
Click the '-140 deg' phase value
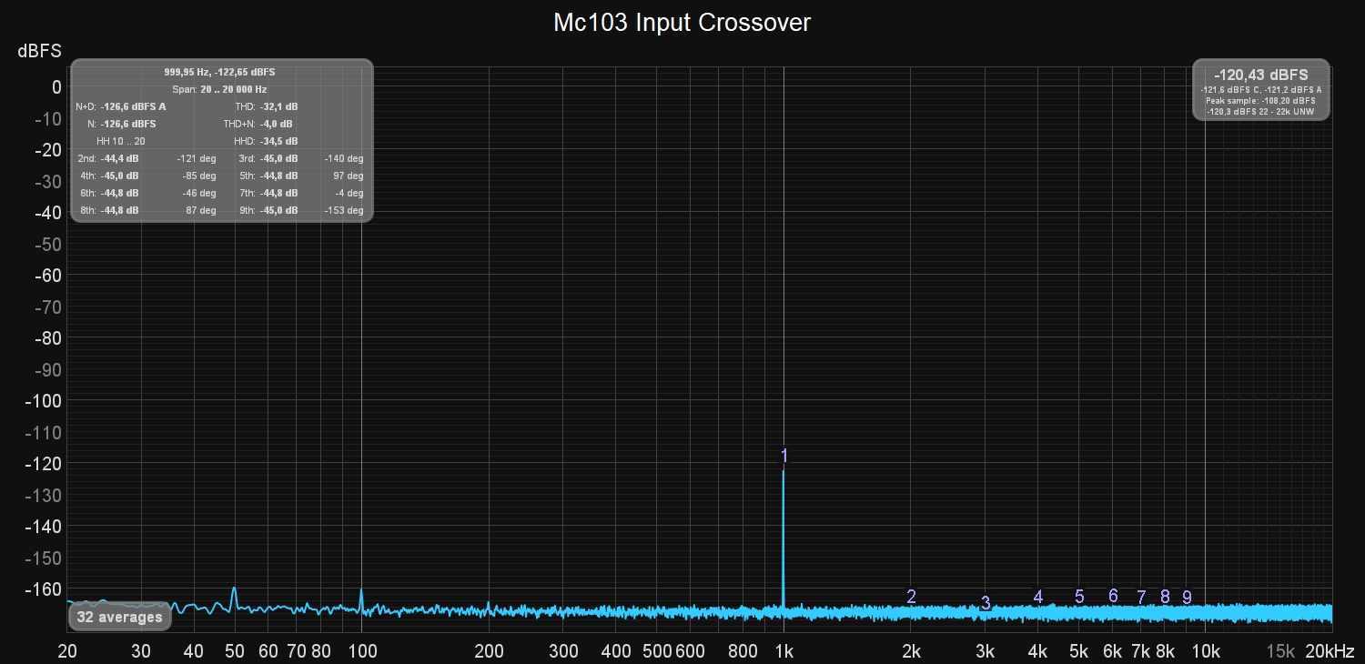344,158
